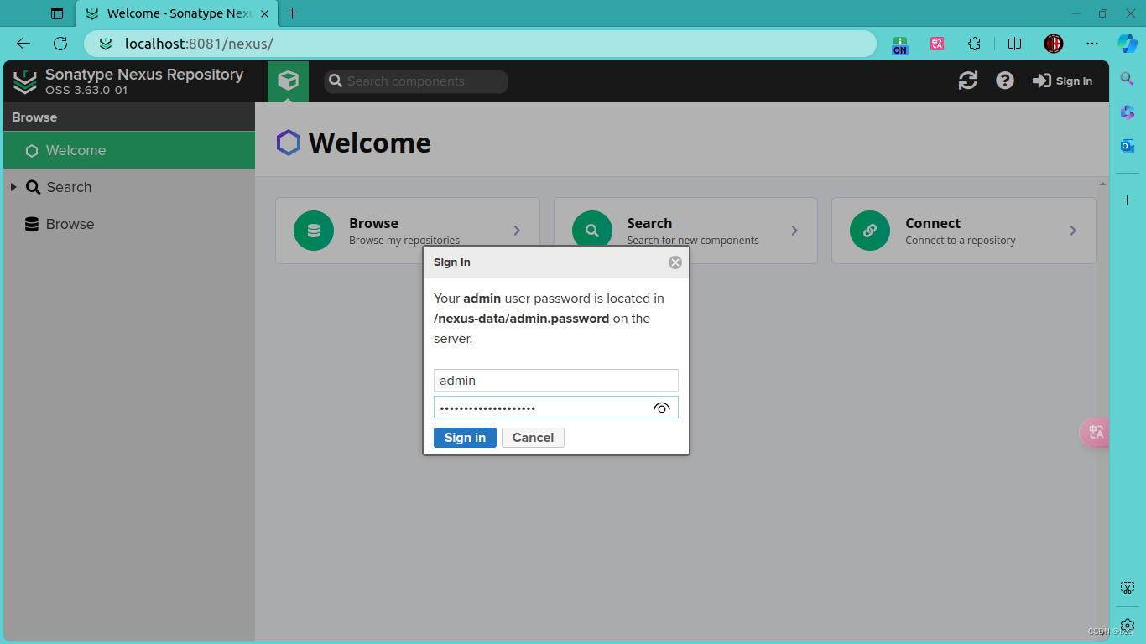Open browser Settings and more menu

pos(1091,44)
